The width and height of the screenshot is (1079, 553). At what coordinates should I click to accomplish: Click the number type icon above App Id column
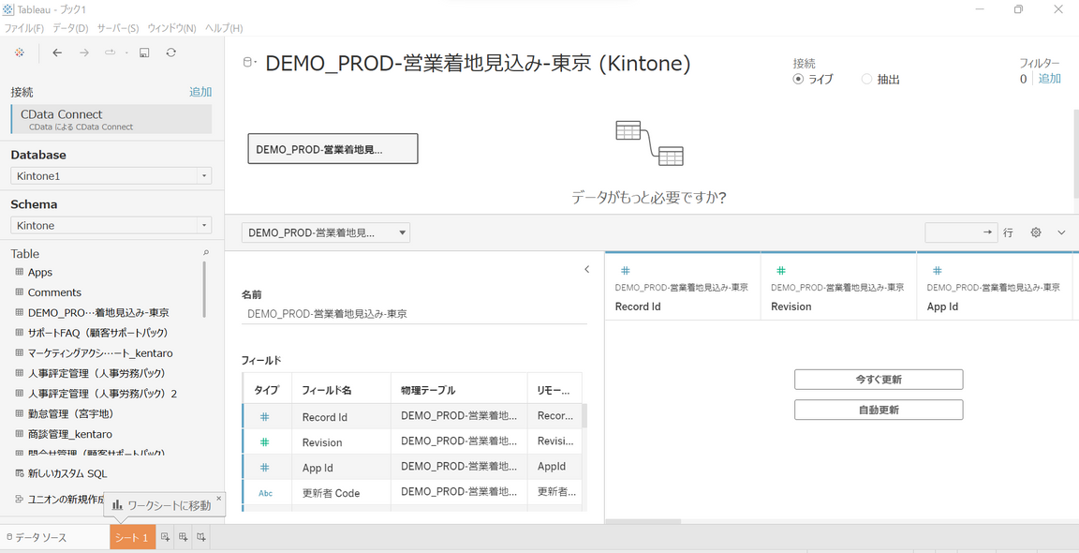tap(937, 271)
